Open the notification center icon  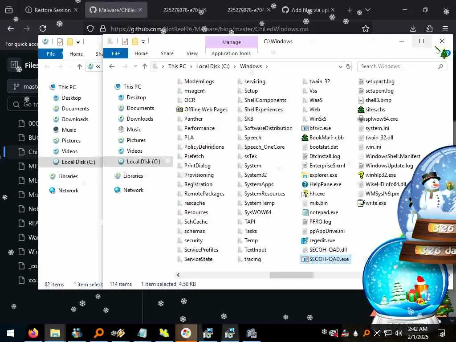(441, 333)
